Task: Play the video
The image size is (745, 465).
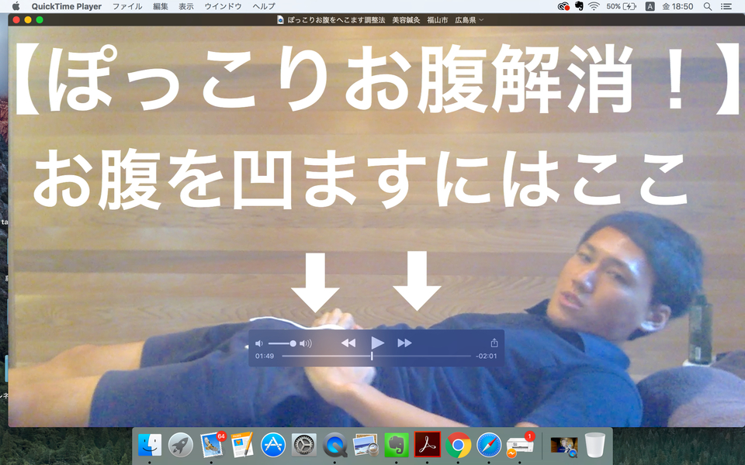Action: click(x=377, y=343)
